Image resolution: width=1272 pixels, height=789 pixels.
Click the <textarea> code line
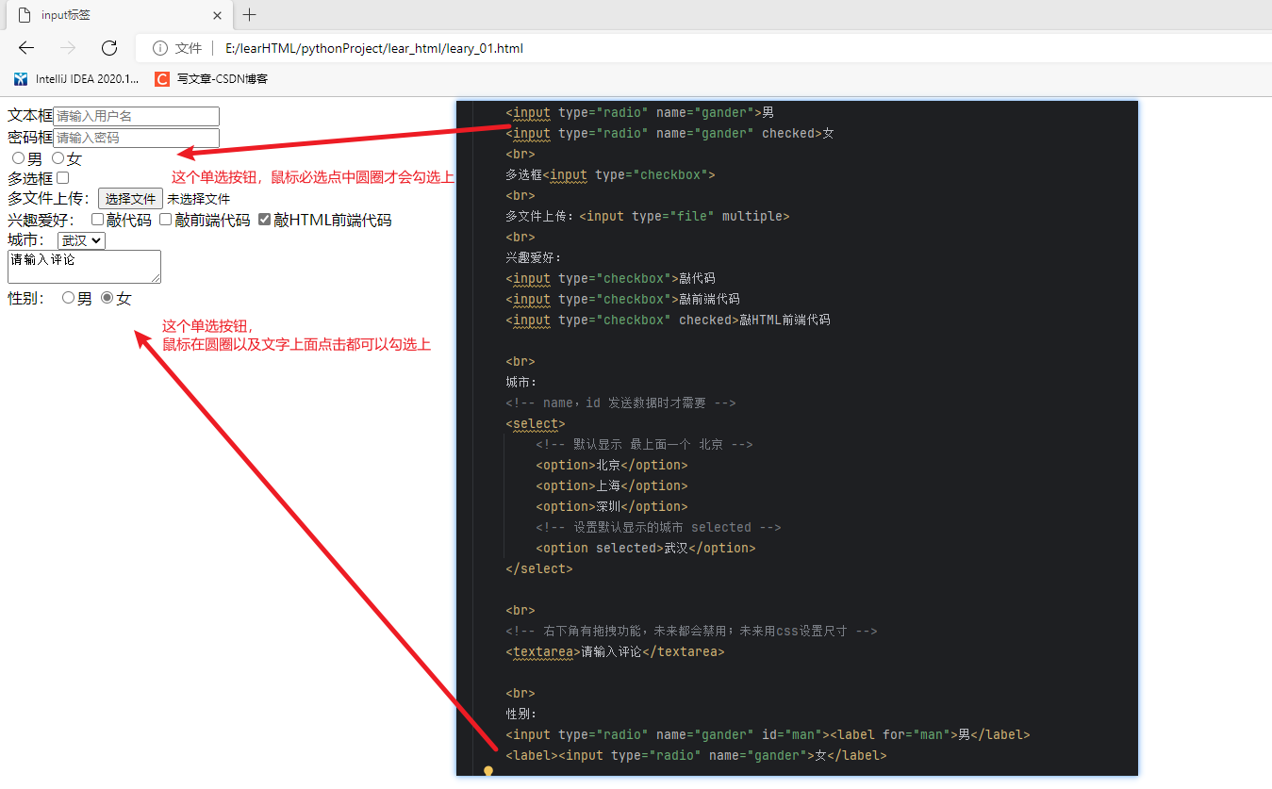(615, 651)
